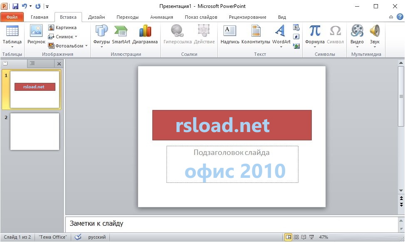This screenshot has width=405, height=242.
Task: Insert a table with Таблица button
Action: 12,35
